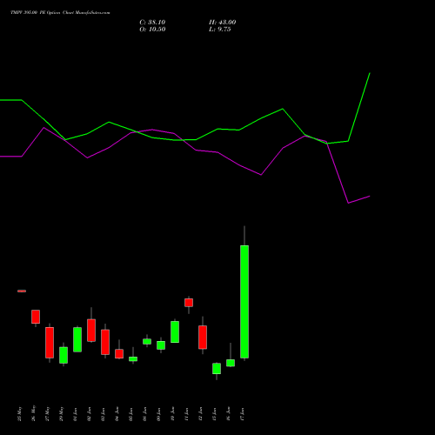Click the '11 Jun' date label

click(187, 414)
